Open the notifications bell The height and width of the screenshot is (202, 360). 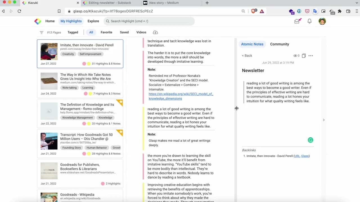(309, 21)
